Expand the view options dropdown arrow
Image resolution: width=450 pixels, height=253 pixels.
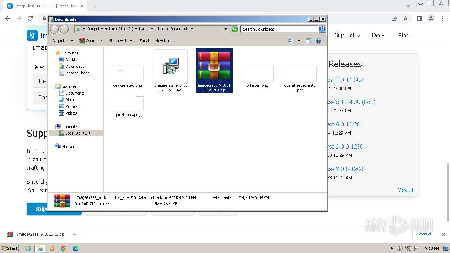(299, 41)
